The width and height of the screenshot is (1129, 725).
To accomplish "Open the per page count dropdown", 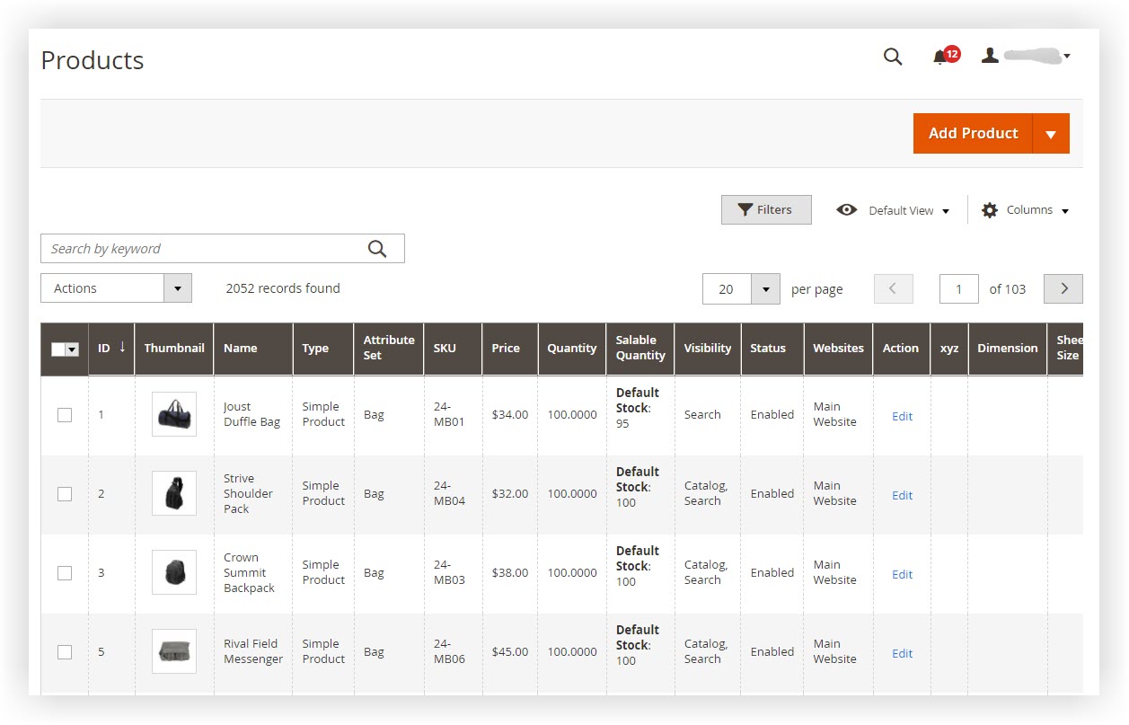I will (765, 289).
